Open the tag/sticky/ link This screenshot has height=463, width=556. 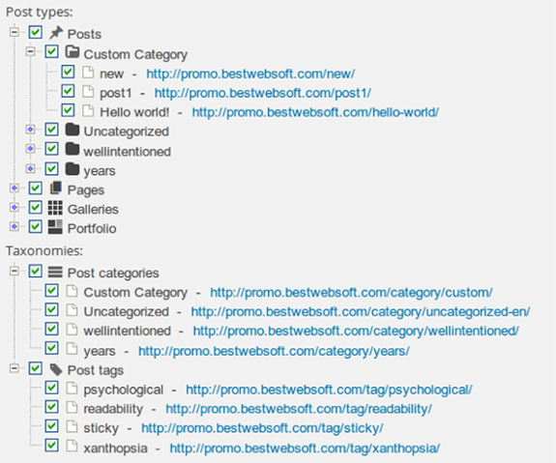(262, 428)
